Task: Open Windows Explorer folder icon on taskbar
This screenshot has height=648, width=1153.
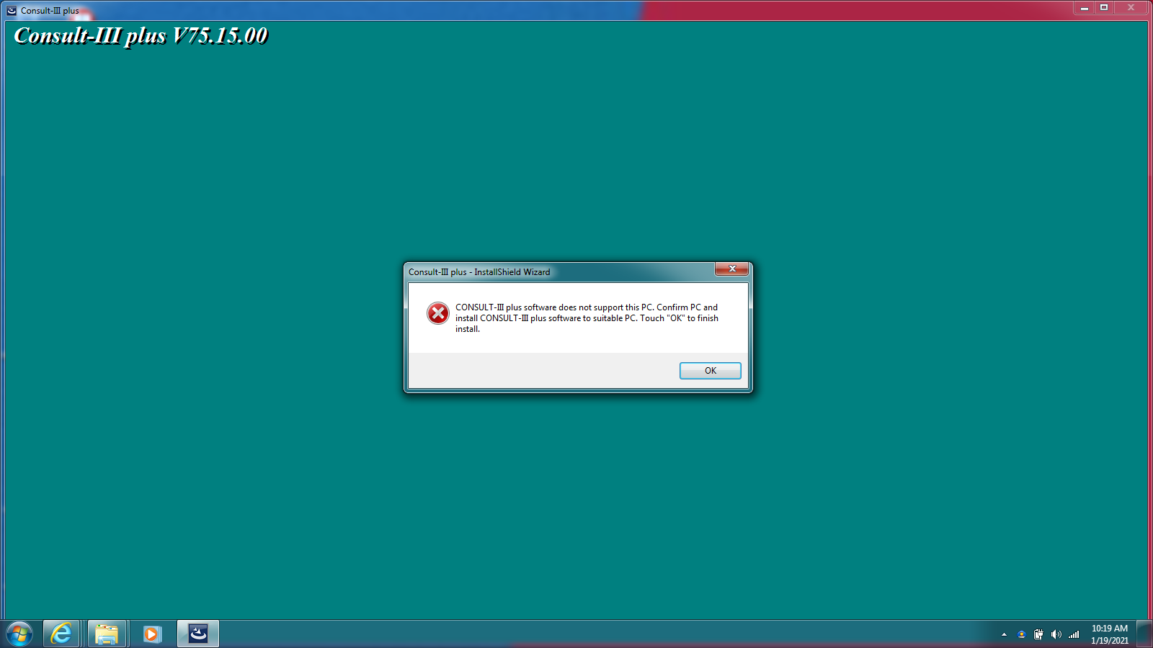Action: [x=107, y=634]
